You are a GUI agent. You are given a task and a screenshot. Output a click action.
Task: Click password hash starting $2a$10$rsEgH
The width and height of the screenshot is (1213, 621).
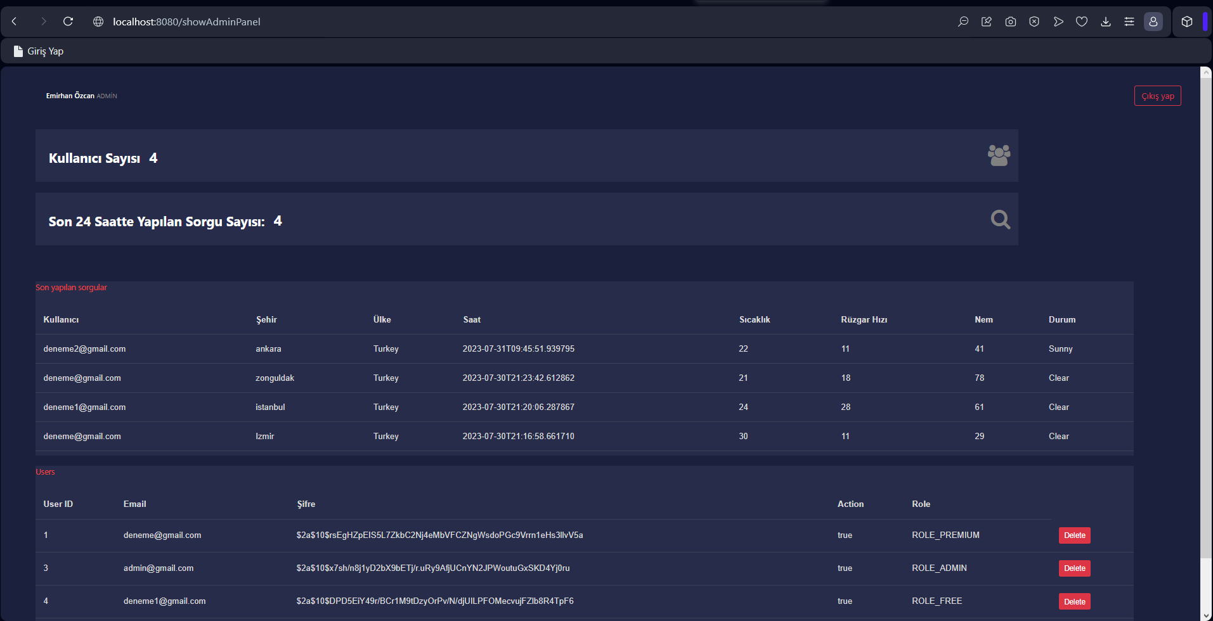pos(439,535)
